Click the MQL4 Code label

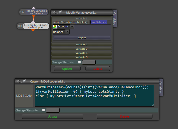[x=24, y=96]
